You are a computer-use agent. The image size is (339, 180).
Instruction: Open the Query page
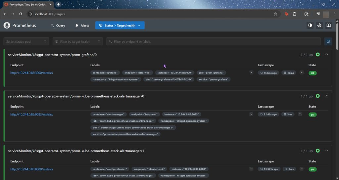(x=58, y=25)
